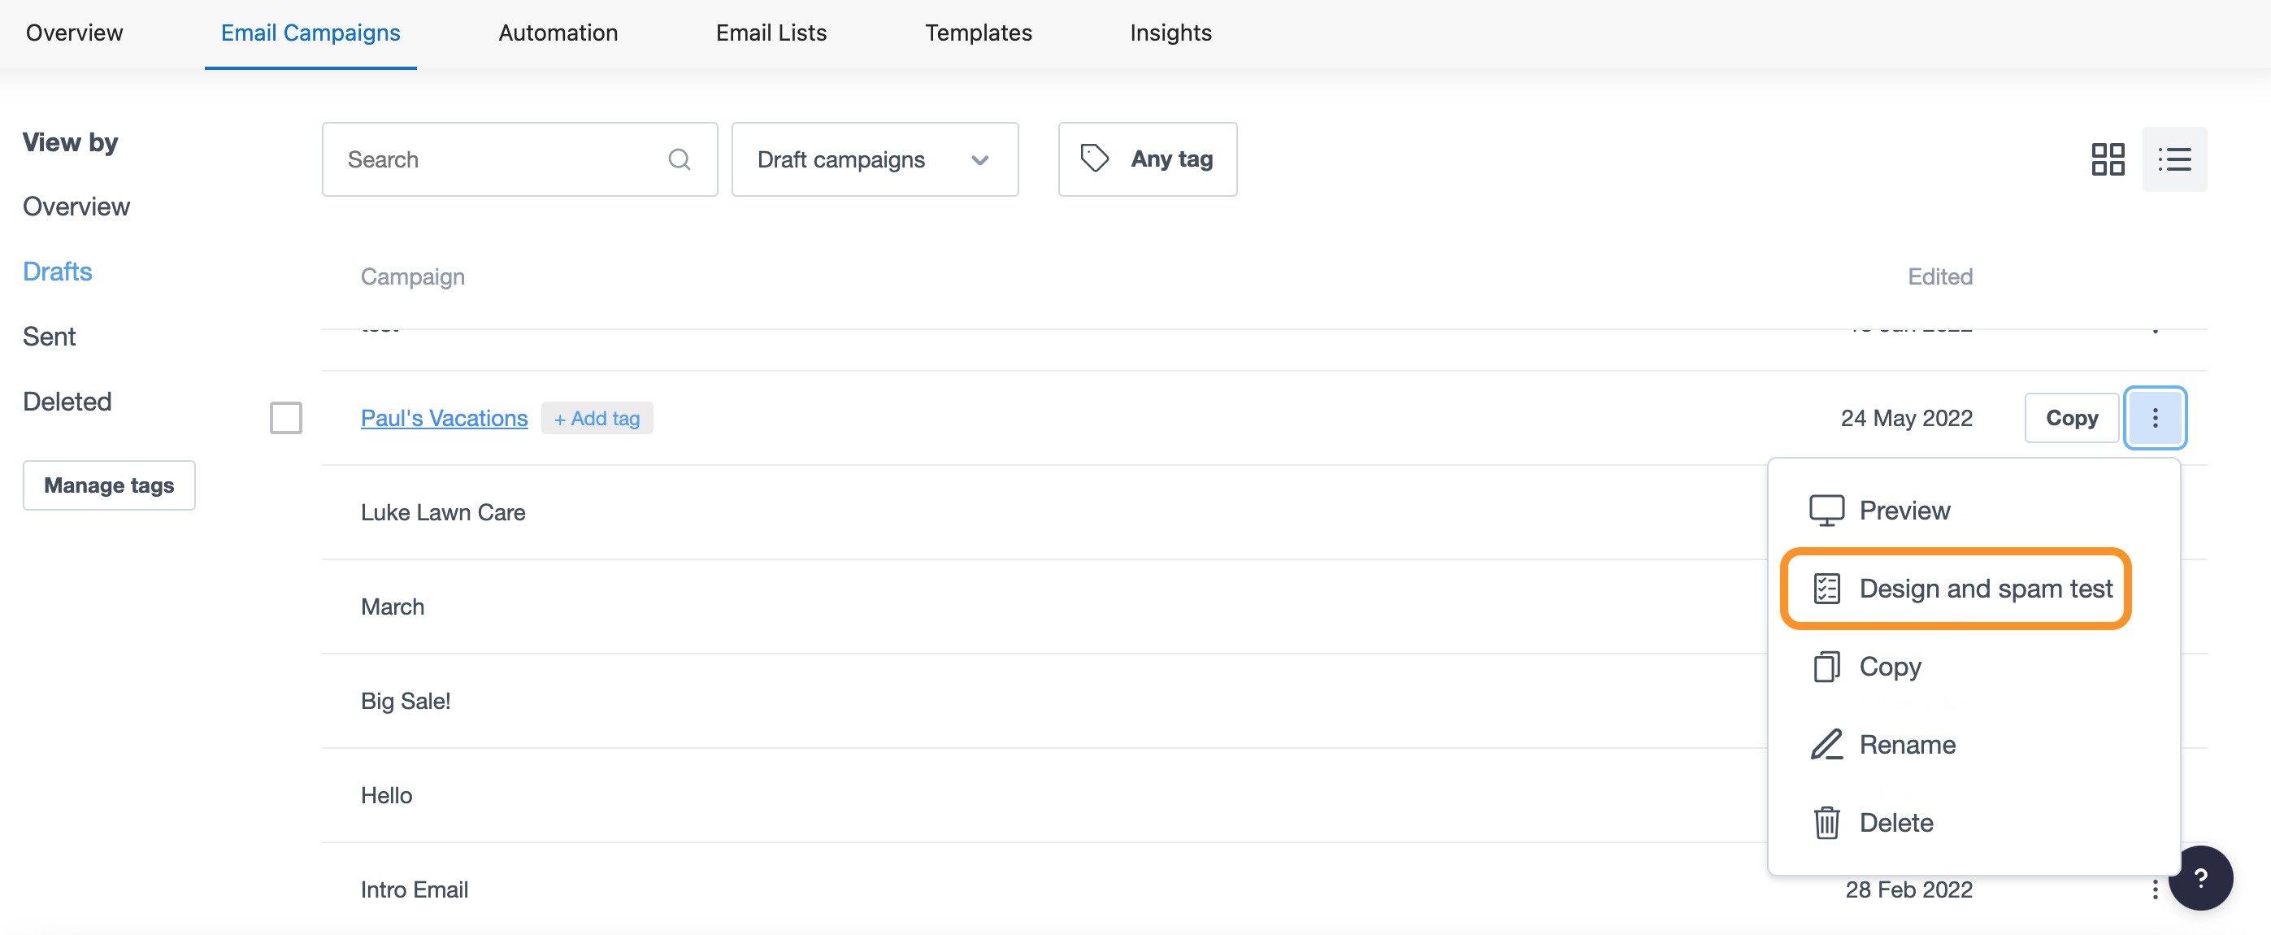Switch to list view icon
This screenshot has height=935, width=2271.
click(2173, 159)
